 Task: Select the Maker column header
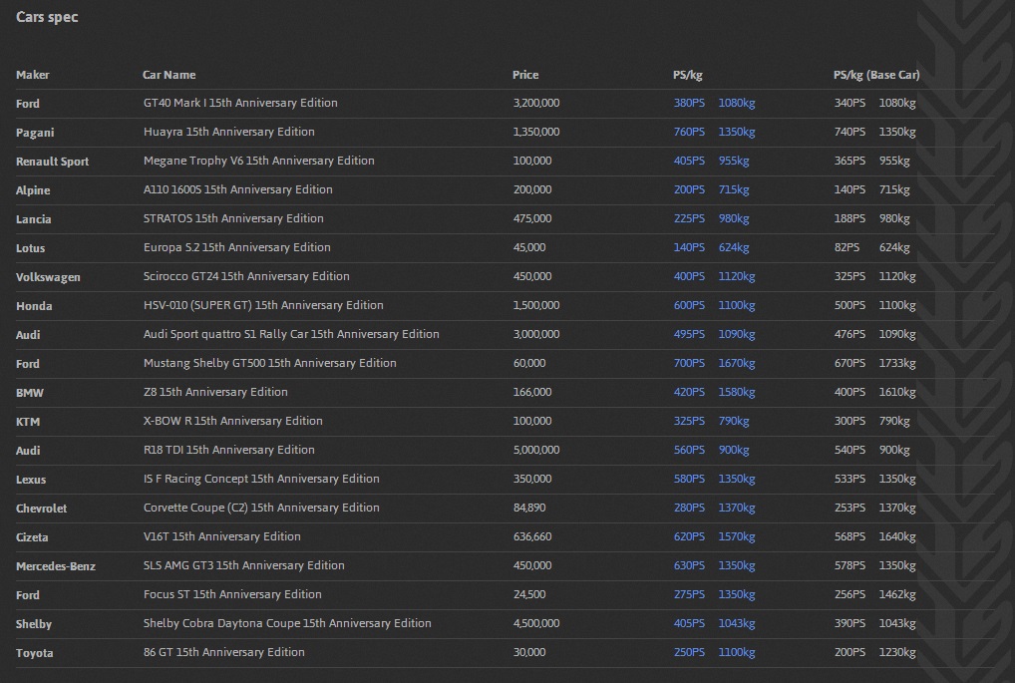[x=32, y=75]
